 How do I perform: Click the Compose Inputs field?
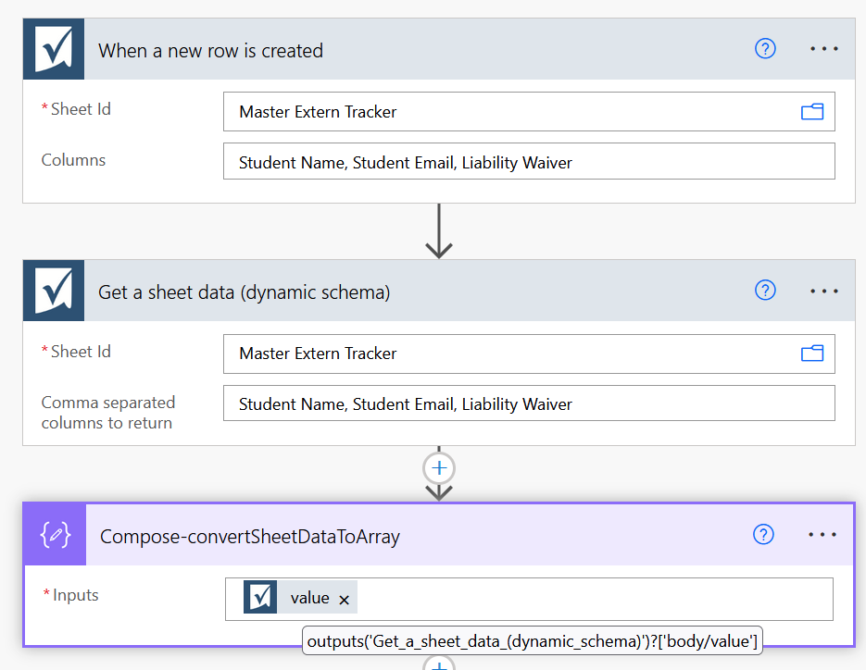pyautogui.click(x=593, y=599)
